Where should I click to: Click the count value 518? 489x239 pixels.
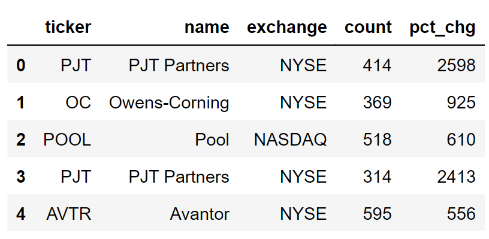click(377, 140)
